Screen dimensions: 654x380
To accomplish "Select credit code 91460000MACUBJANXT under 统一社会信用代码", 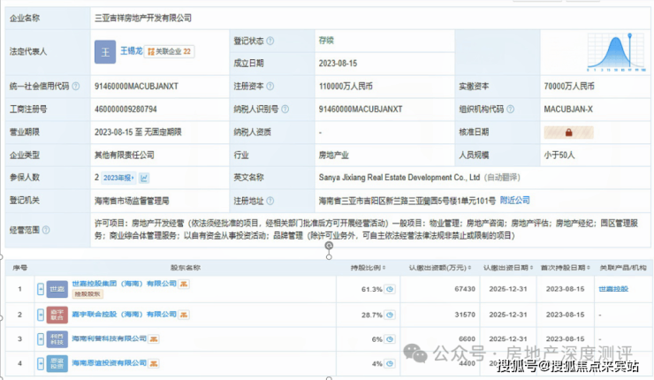I will [x=136, y=87].
